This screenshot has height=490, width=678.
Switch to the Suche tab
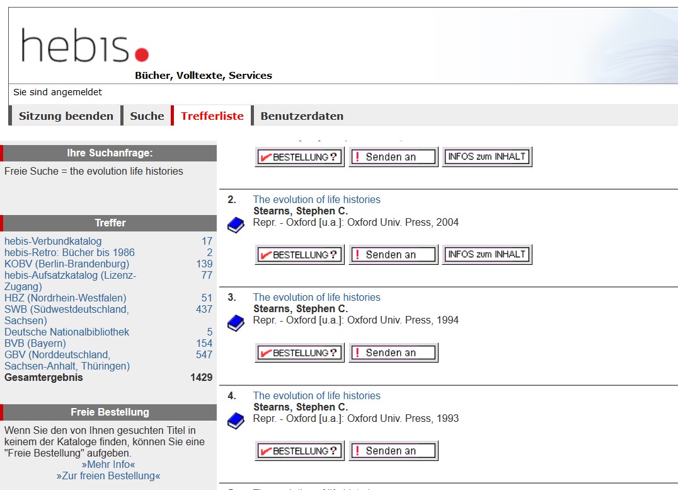[x=147, y=116]
